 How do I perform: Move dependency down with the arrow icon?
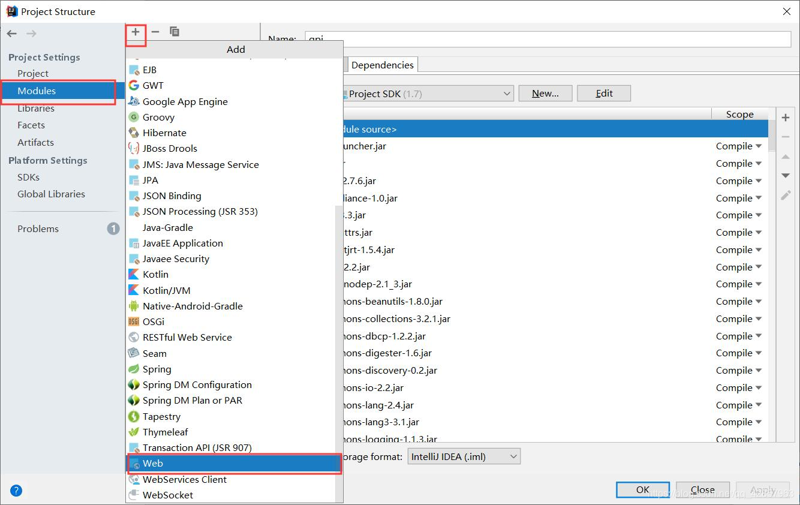pos(786,176)
